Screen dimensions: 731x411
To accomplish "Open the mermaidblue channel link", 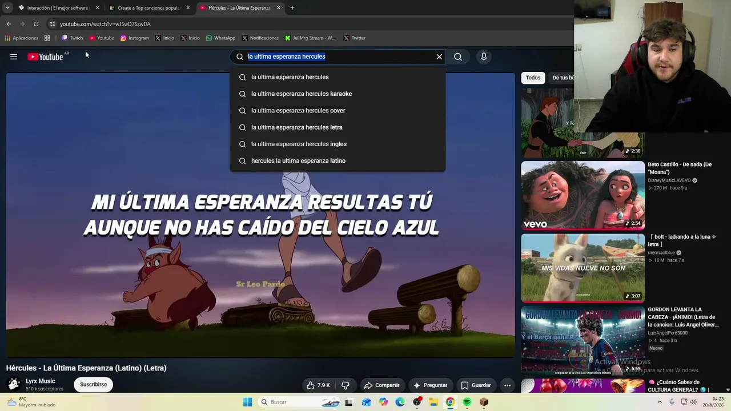I will 661,252.
